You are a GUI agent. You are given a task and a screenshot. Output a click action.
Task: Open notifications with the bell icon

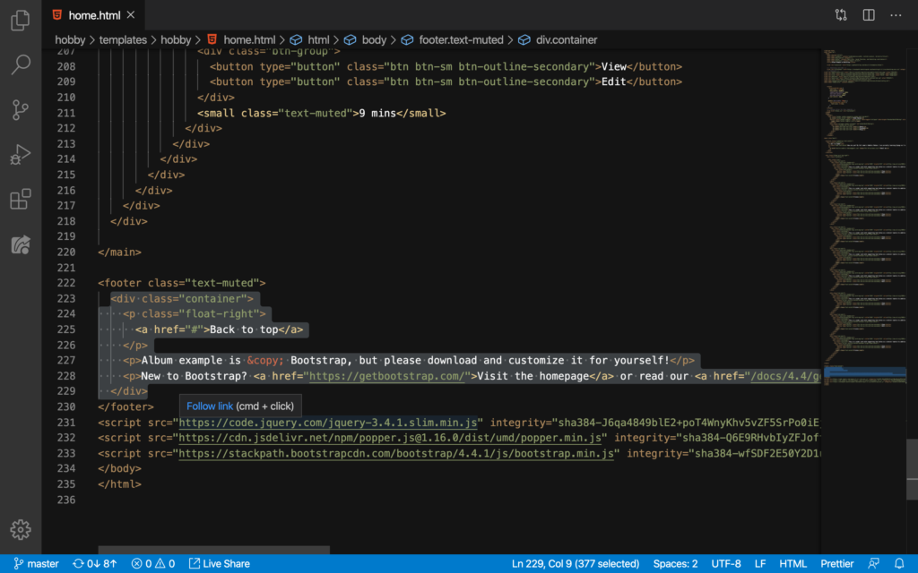pyautogui.click(x=899, y=564)
